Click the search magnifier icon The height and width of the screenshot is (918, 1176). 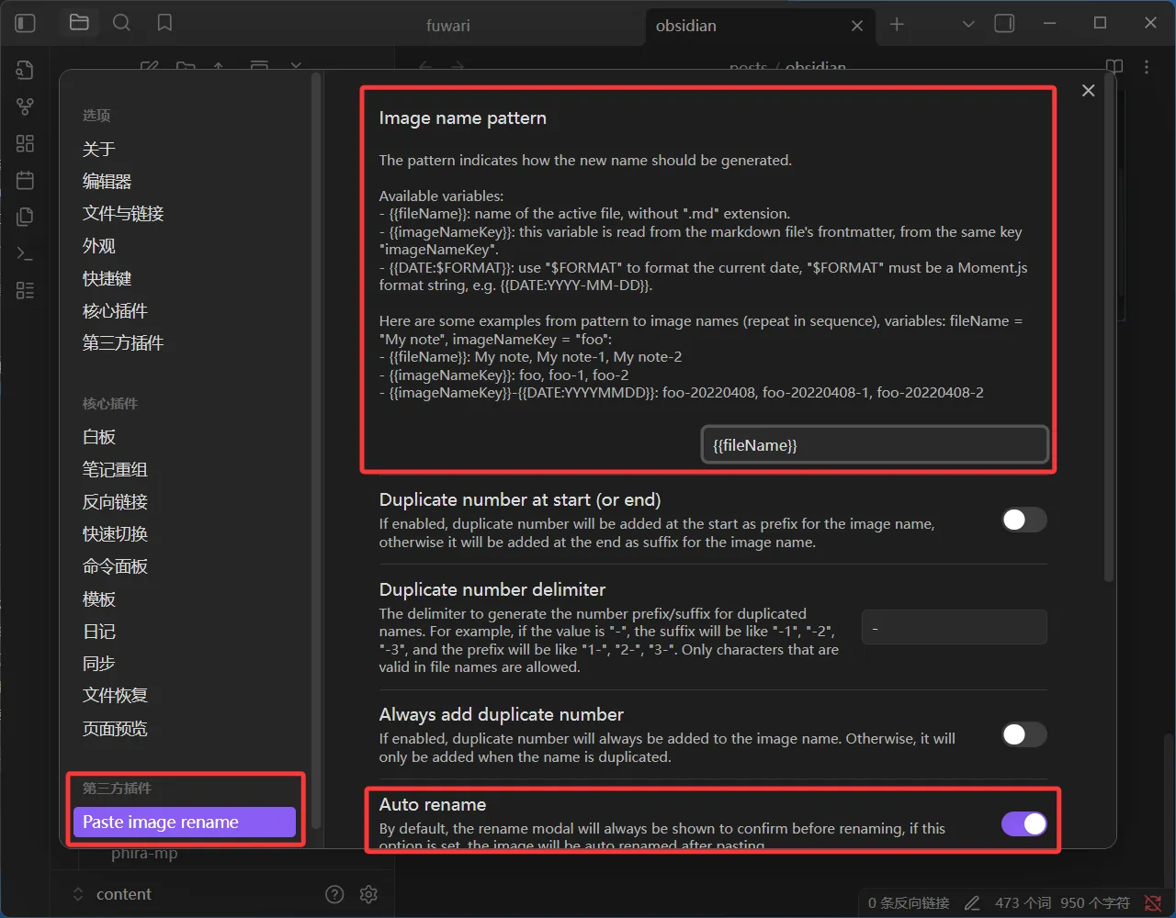click(x=121, y=24)
